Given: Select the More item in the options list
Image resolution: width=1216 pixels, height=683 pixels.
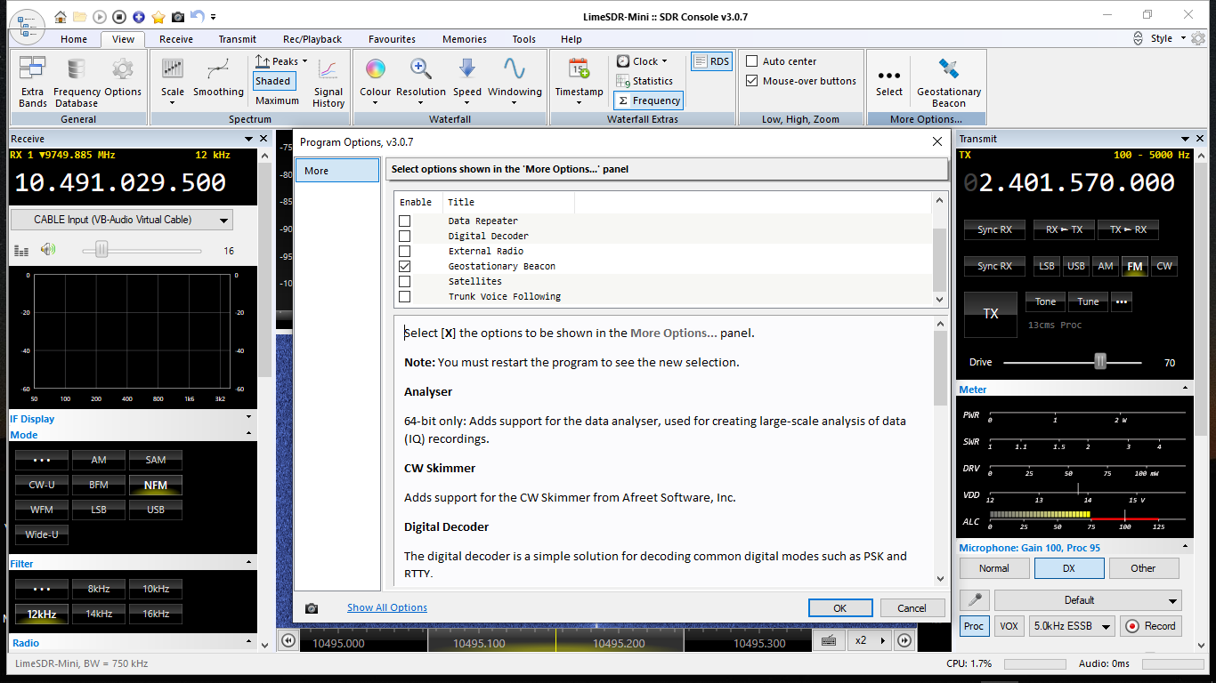Looking at the screenshot, I should pyautogui.click(x=337, y=171).
